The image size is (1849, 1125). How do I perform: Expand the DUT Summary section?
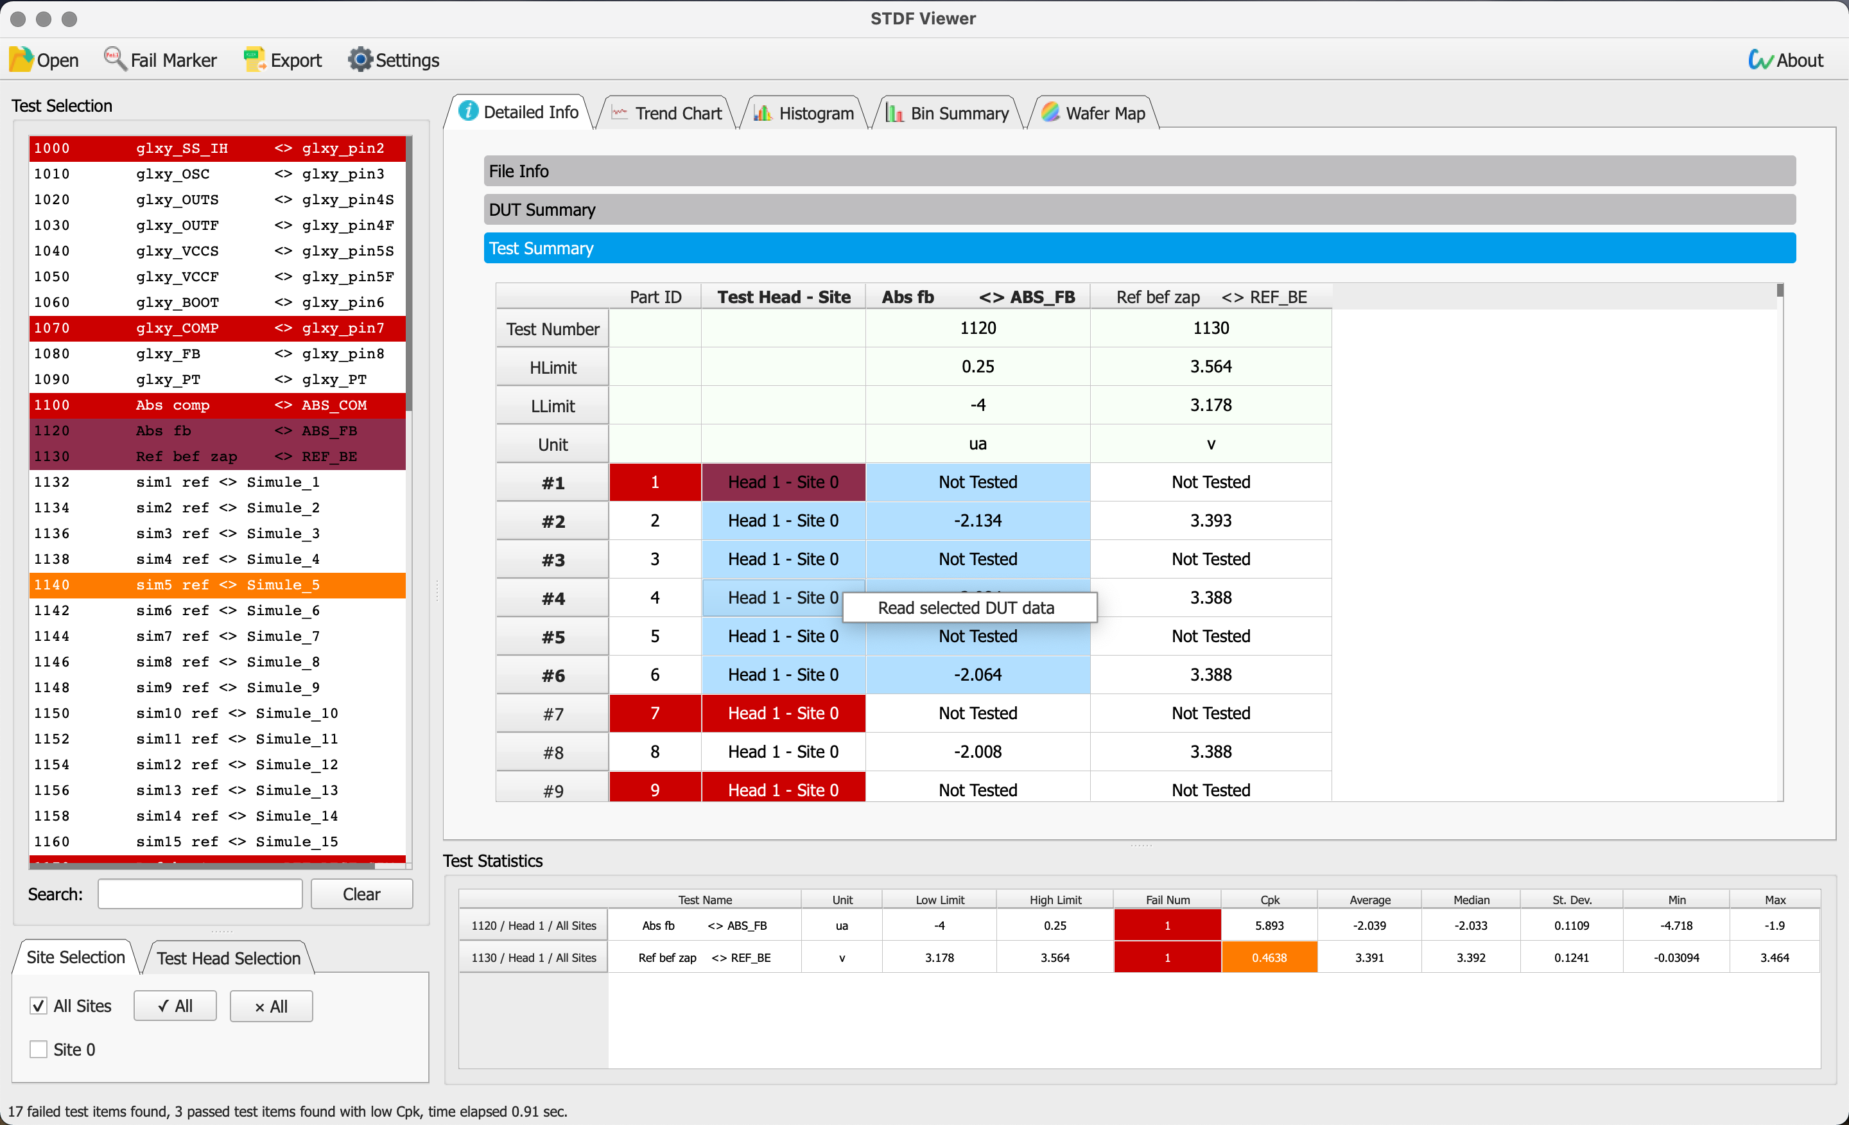pyautogui.click(x=1139, y=209)
